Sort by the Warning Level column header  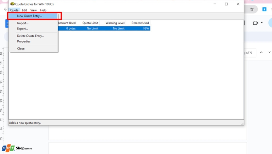pyautogui.click(x=113, y=23)
